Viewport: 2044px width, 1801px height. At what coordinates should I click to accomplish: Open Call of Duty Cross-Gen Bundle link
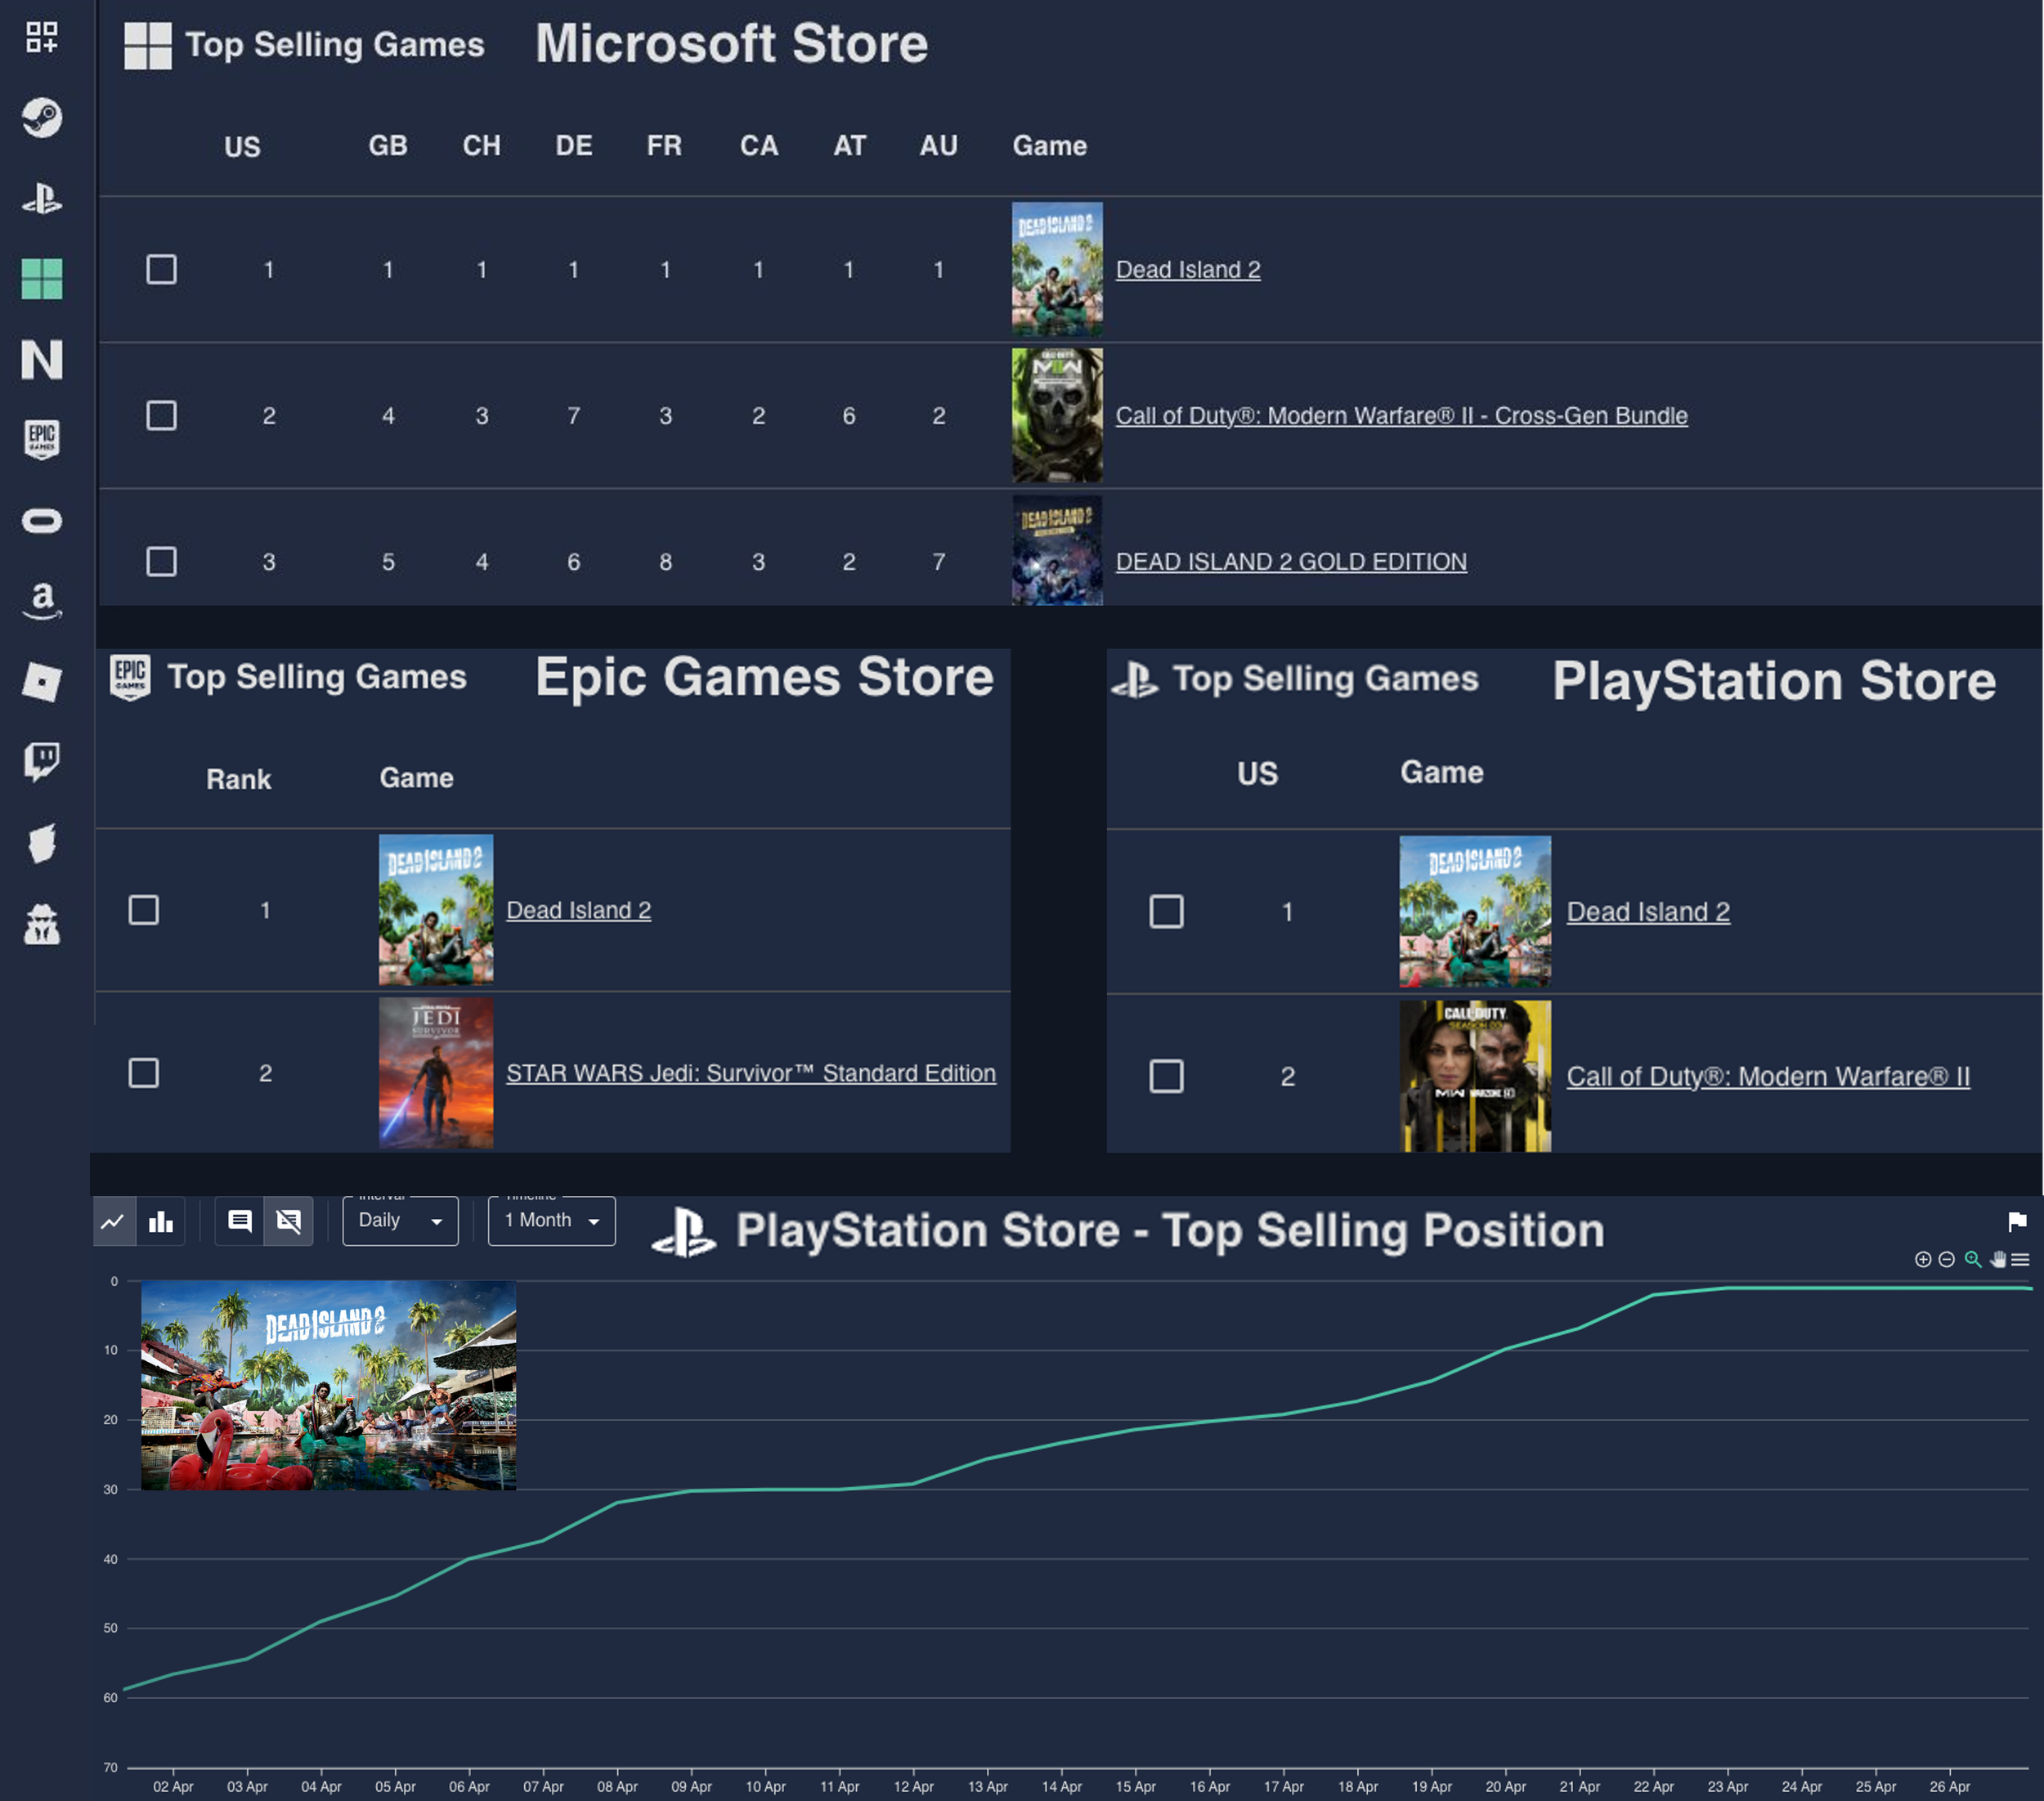click(x=1401, y=416)
